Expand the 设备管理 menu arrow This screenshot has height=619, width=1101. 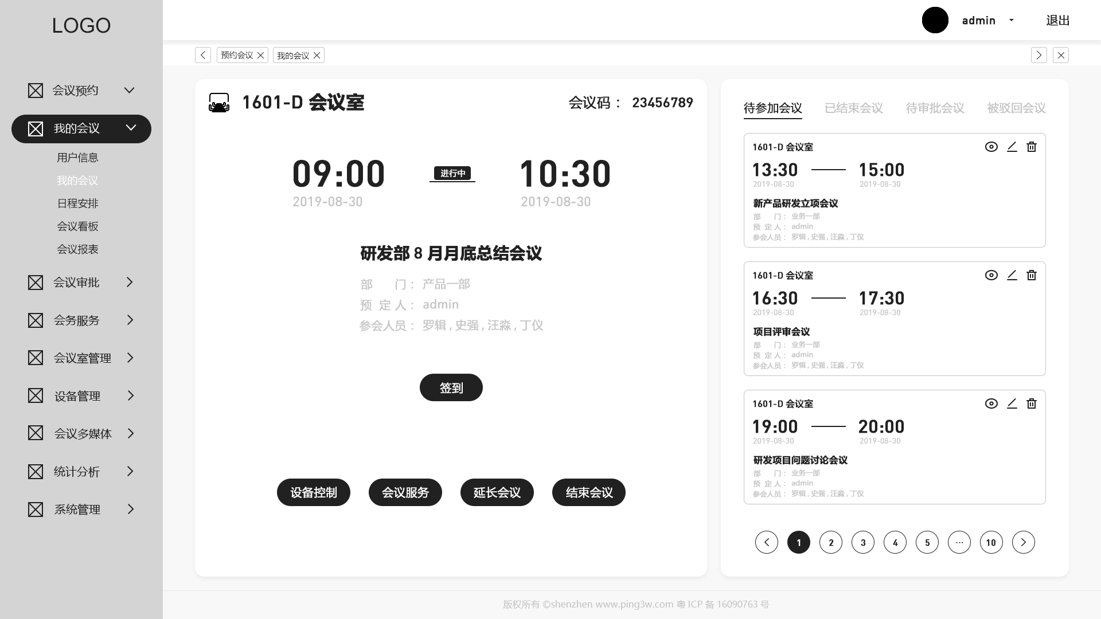pyautogui.click(x=131, y=395)
